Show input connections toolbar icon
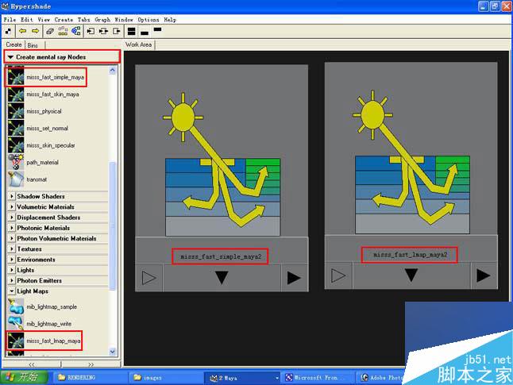 tap(91, 31)
